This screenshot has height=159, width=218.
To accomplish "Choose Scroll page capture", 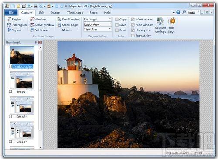I will [x=68, y=25].
